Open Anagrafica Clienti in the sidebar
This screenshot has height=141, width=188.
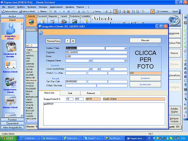[10, 31]
